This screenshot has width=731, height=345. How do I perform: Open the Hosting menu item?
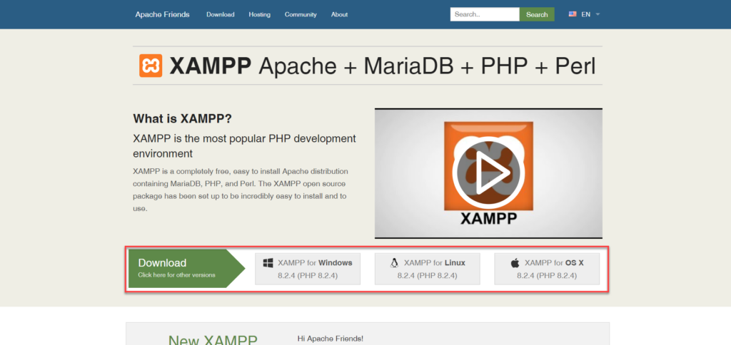259,14
